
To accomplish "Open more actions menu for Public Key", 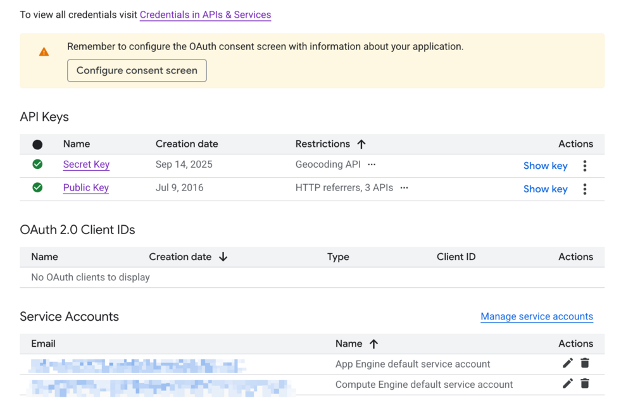I will (x=584, y=189).
